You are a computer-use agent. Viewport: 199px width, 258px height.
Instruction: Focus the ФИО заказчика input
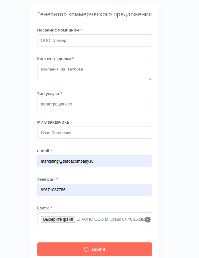(x=94, y=133)
